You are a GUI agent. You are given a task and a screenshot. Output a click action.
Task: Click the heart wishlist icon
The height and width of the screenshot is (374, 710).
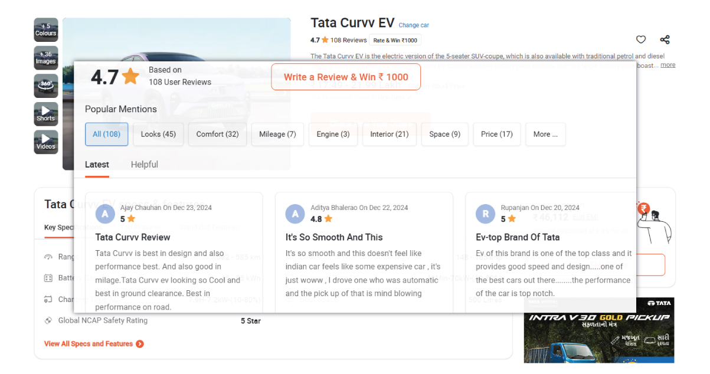tap(641, 40)
